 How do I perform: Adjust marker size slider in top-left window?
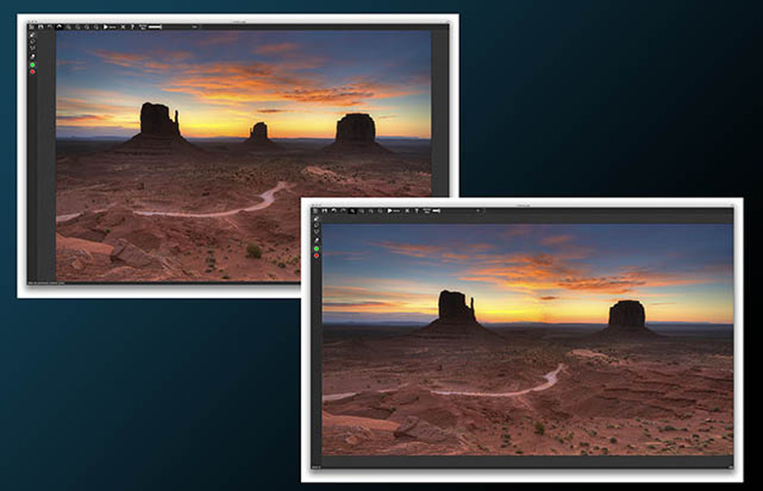coord(155,26)
